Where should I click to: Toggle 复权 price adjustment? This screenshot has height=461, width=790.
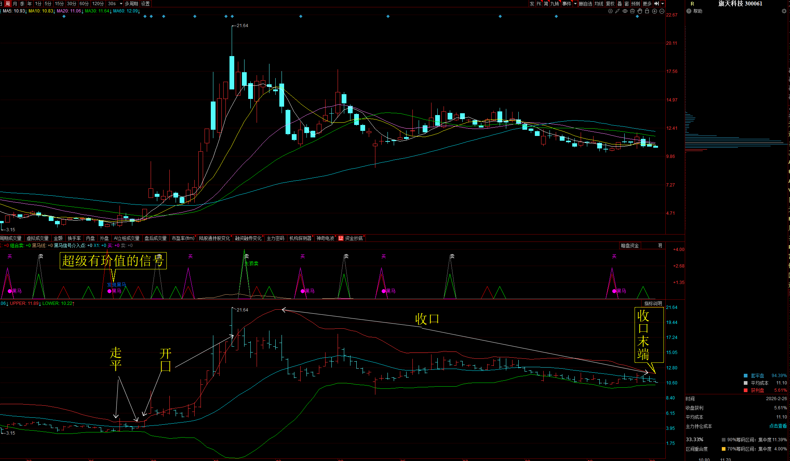(610, 4)
